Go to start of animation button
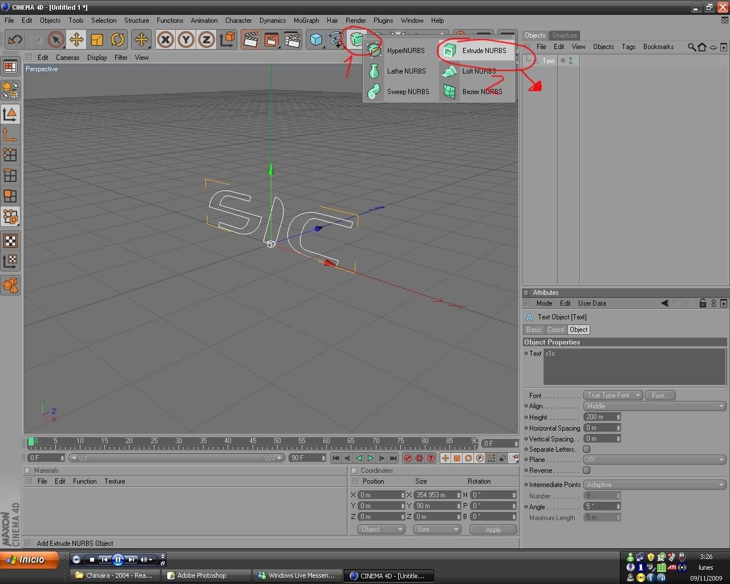 click(x=335, y=458)
